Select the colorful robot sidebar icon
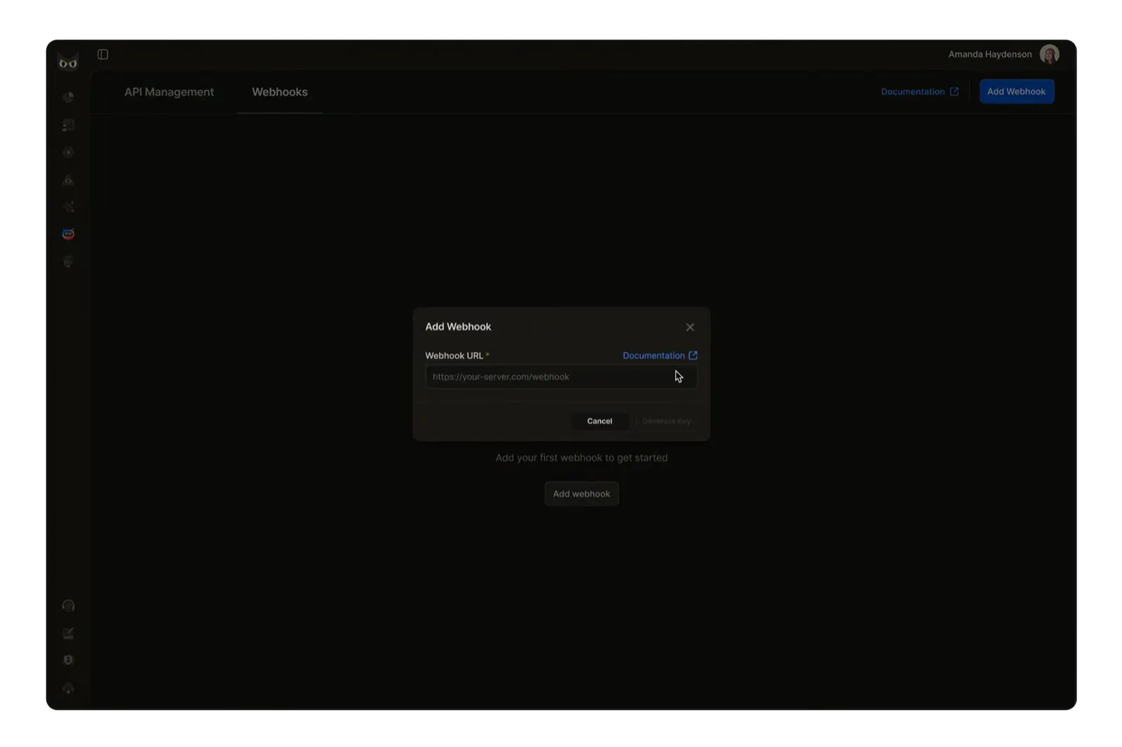Viewport: 1122px width, 747px height. pos(68,234)
